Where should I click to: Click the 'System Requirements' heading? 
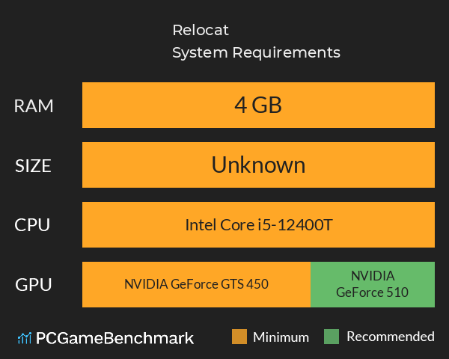[256, 52]
